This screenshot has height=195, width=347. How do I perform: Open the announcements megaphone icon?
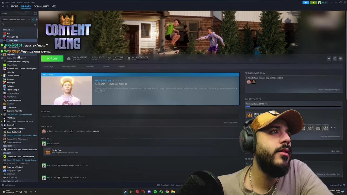pyautogui.click(x=306, y=3)
